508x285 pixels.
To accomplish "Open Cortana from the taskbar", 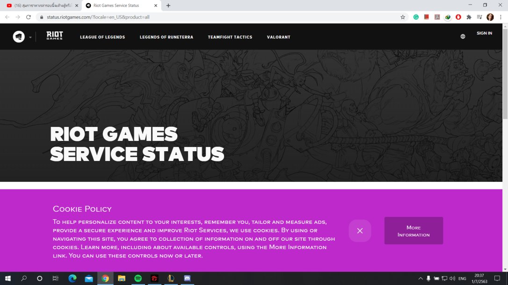I will click(39, 278).
